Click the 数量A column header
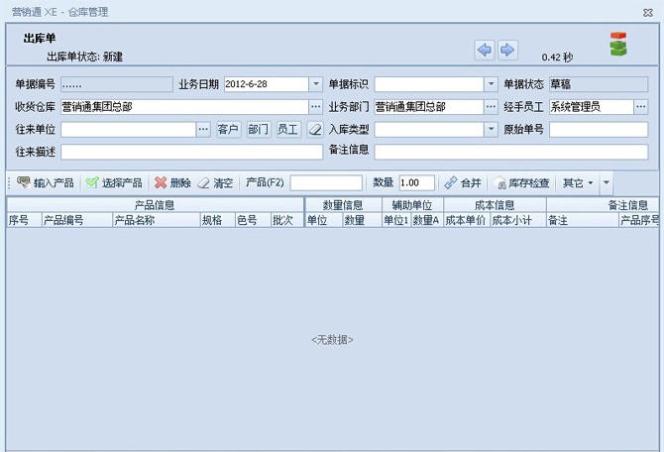 427,220
